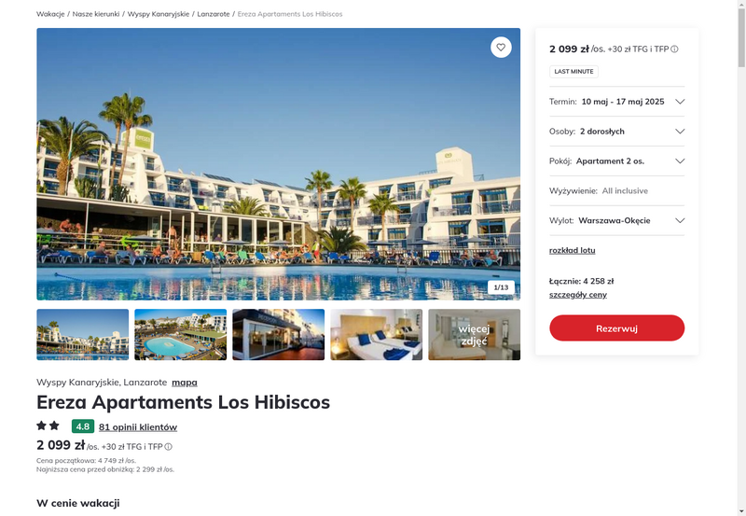
Task: Expand the Termin date dropdown
Action: (616, 102)
